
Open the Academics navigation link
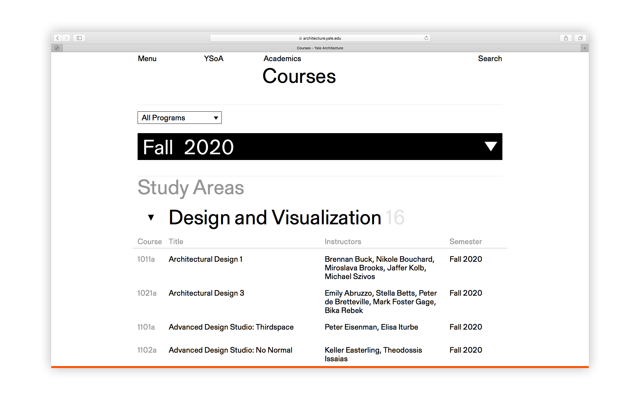click(x=282, y=59)
